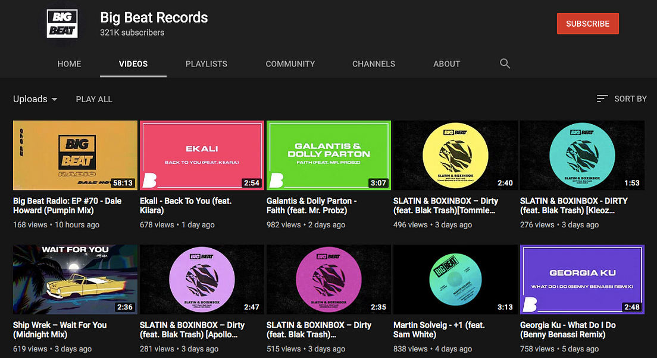Switch to the Home tab
This screenshot has width=657, height=358.
tap(69, 64)
